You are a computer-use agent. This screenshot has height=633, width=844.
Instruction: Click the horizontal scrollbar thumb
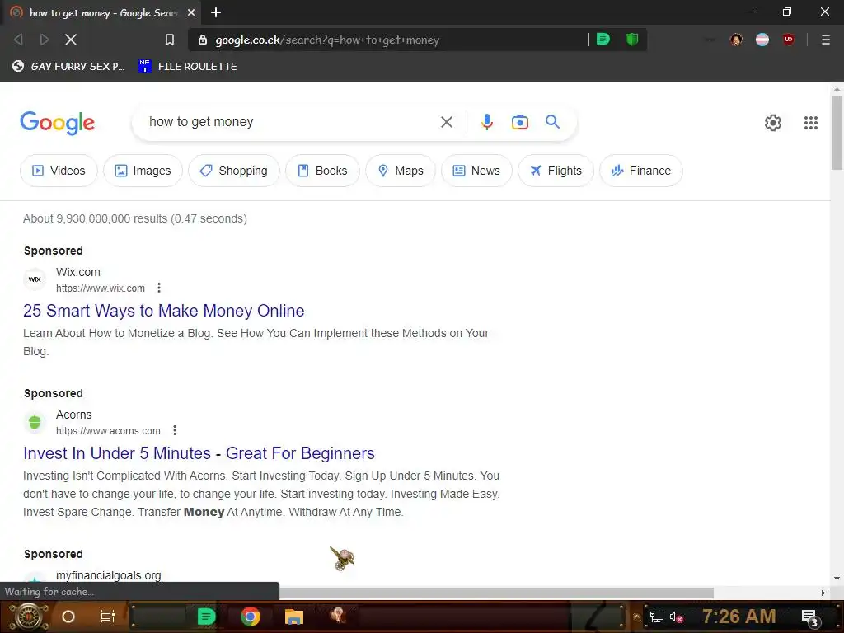point(496,593)
